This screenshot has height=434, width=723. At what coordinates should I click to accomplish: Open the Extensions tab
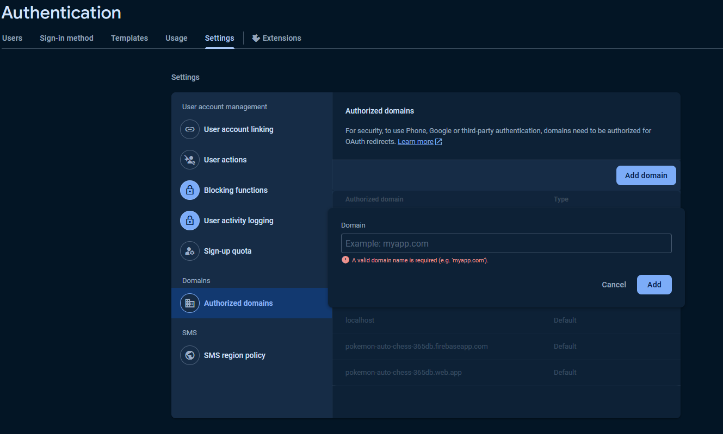click(276, 38)
